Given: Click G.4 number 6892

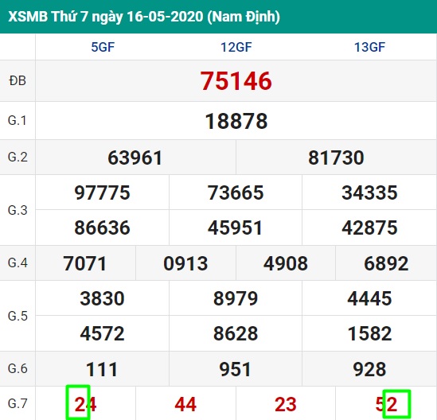Looking at the screenshot, I should coord(386,263).
